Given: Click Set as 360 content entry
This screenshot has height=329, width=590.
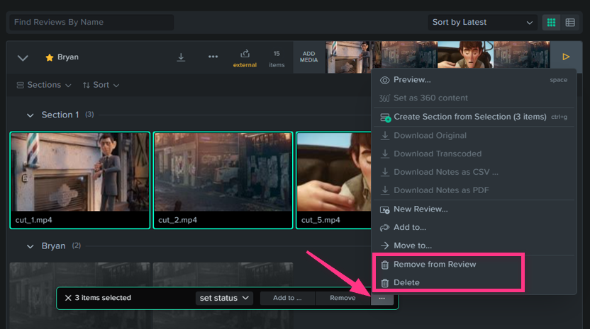Looking at the screenshot, I should [x=474, y=98].
